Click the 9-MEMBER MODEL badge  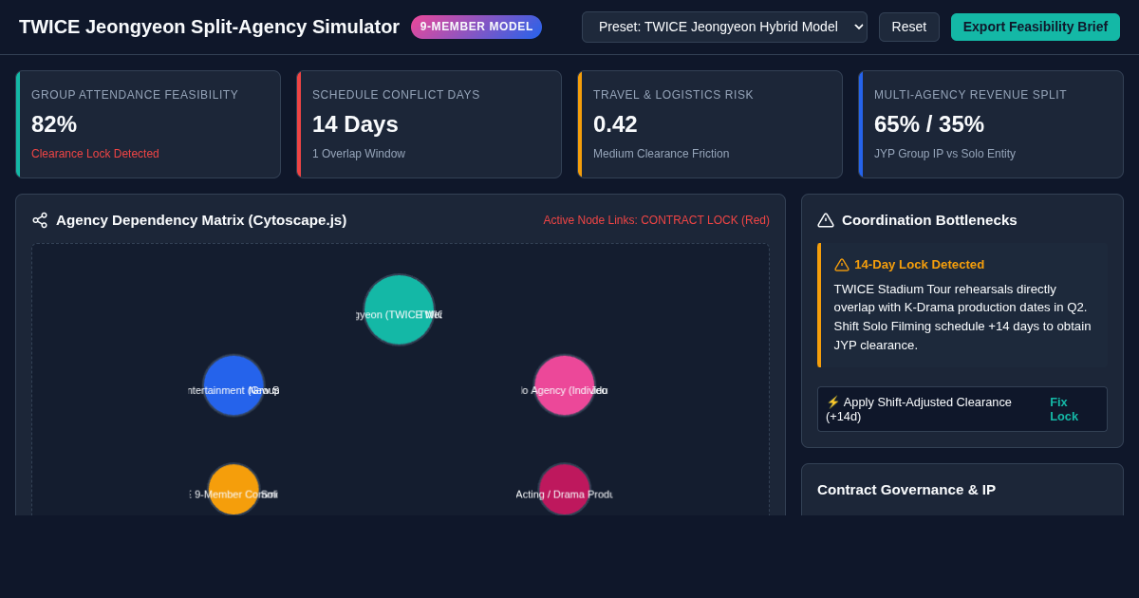(476, 27)
